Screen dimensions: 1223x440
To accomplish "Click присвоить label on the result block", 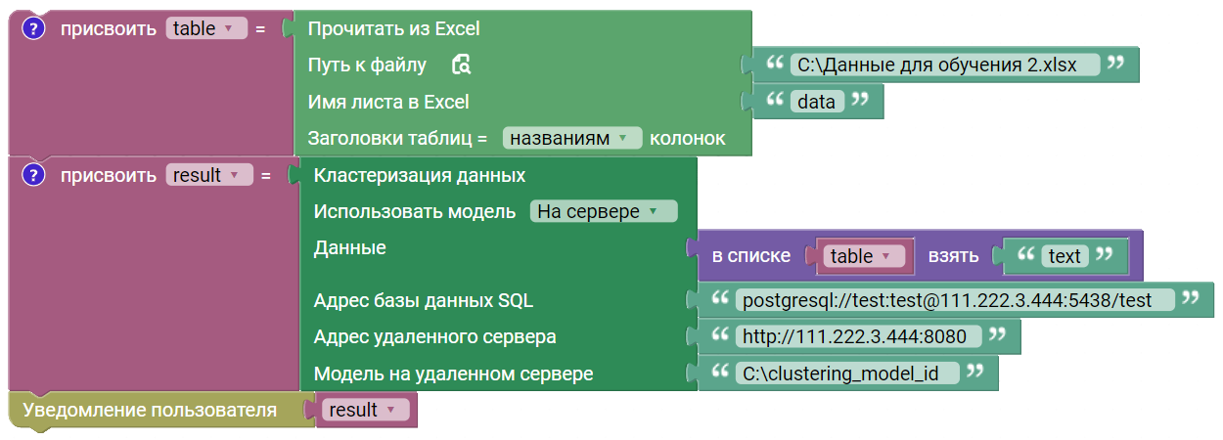I will click(108, 176).
